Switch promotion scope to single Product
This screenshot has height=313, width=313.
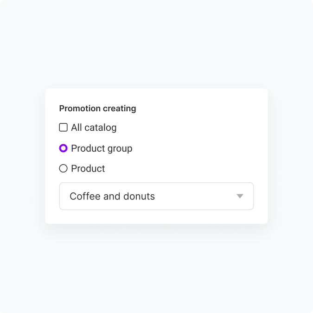point(64,169)
